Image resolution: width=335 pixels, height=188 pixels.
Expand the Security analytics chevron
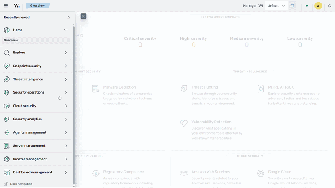[66, 119]
